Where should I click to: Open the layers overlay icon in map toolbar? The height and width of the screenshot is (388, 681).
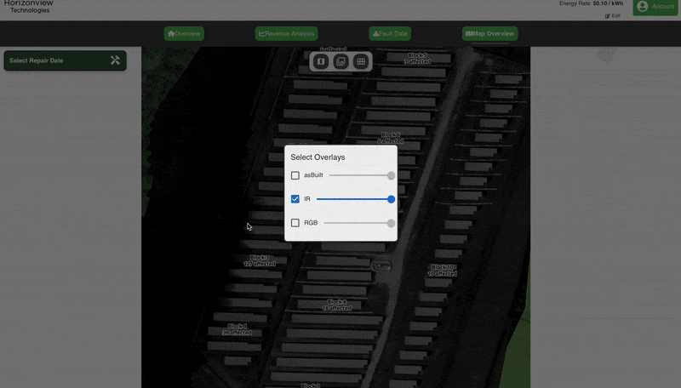pos(340,61)
